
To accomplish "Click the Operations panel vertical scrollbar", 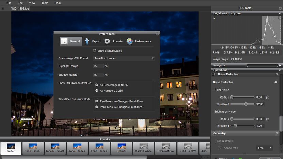I will point(281,123).
